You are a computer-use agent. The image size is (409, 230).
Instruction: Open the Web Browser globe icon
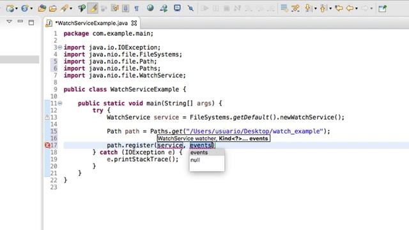[150, 8]
